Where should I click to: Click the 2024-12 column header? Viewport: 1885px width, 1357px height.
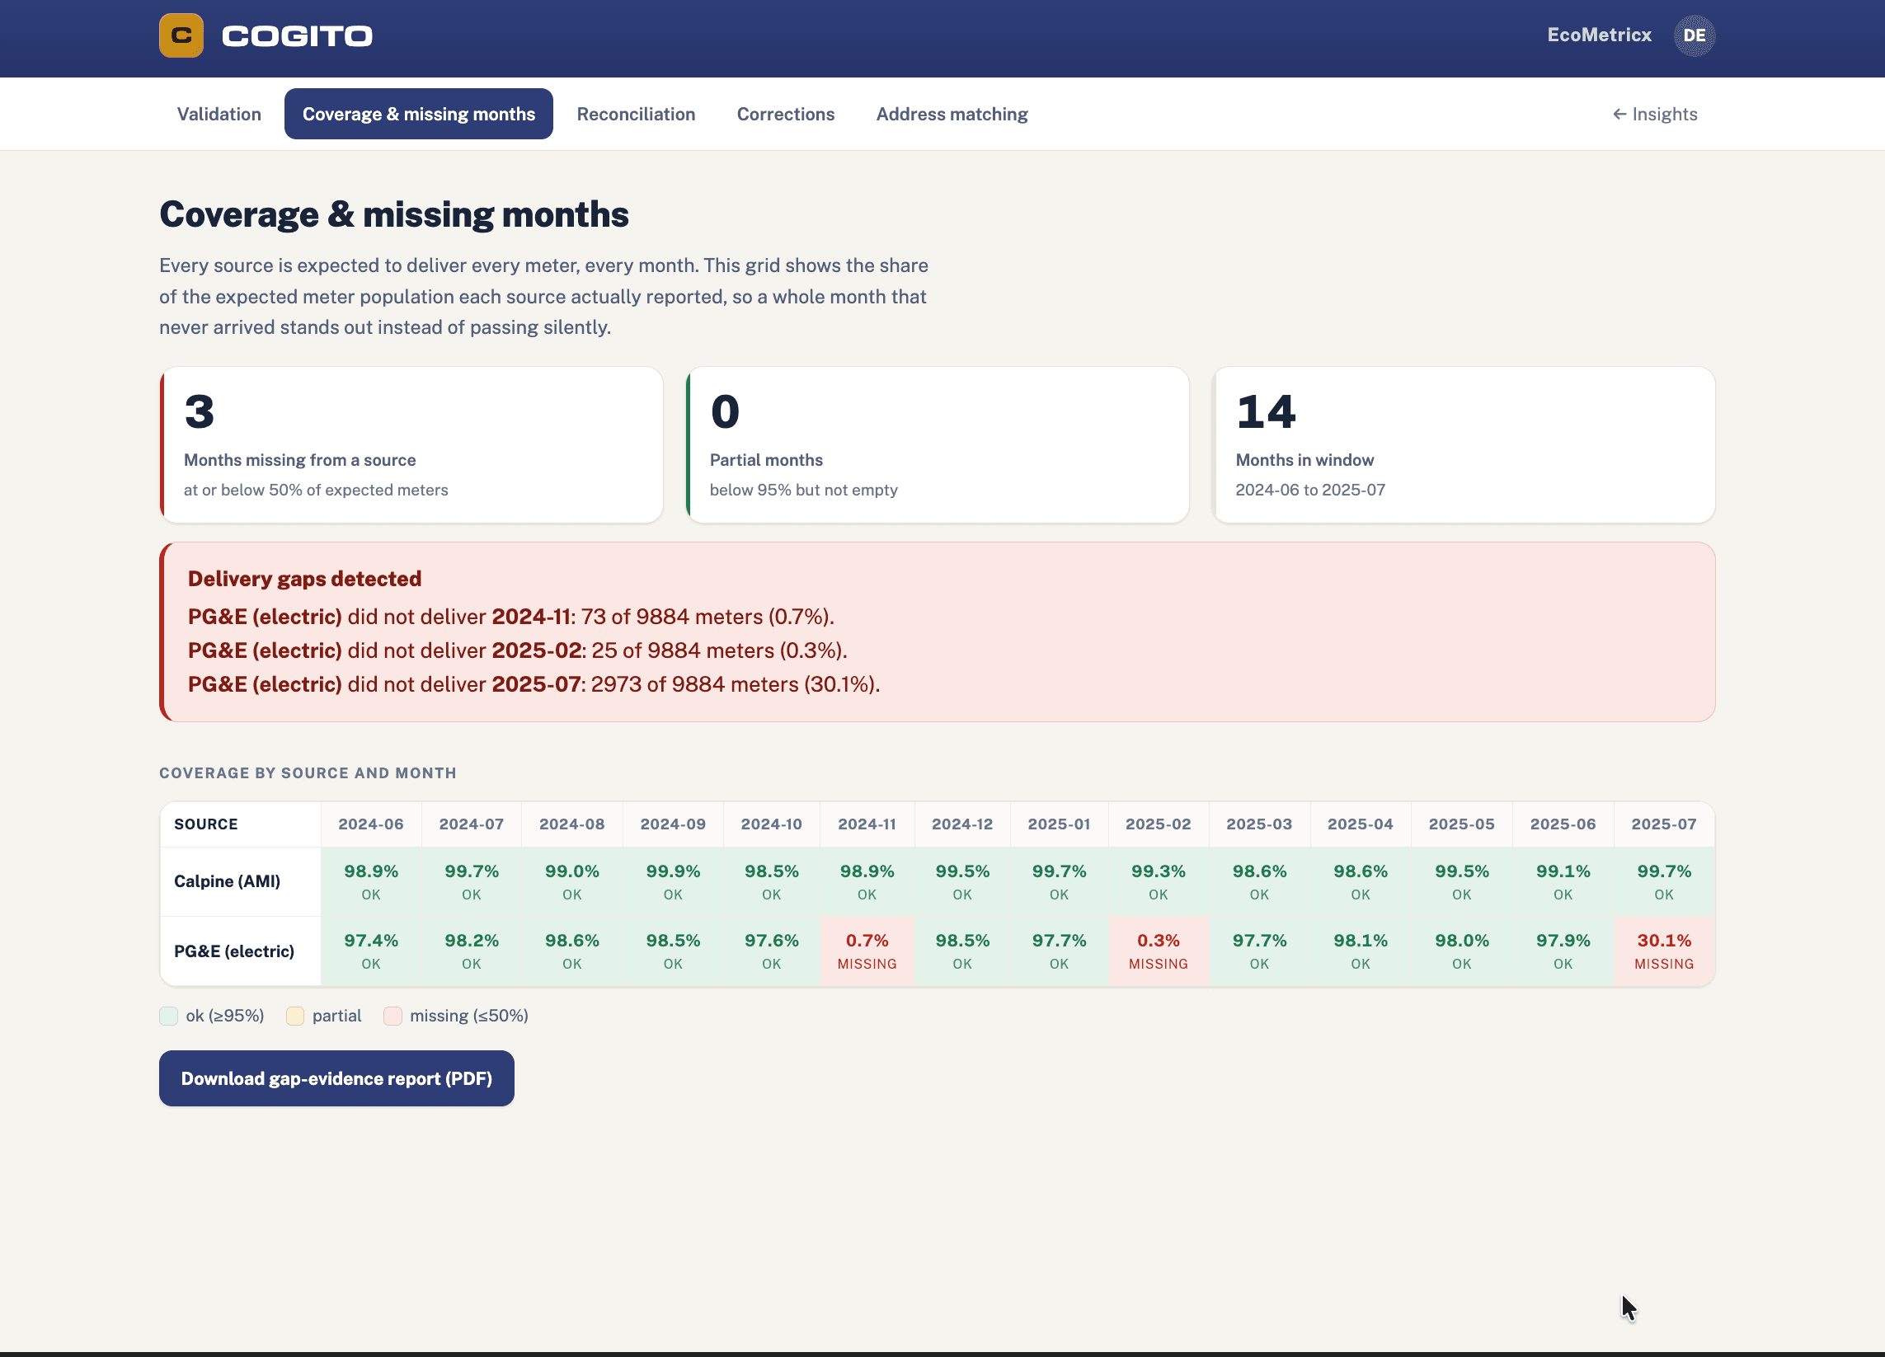[x=962, y=824]
